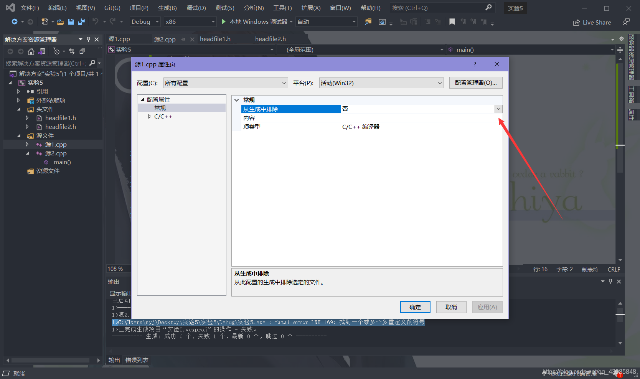The height and width of the screenshot is (379, 640).
Task: Pin the Output panel
Action: click(x=611, y=282)
